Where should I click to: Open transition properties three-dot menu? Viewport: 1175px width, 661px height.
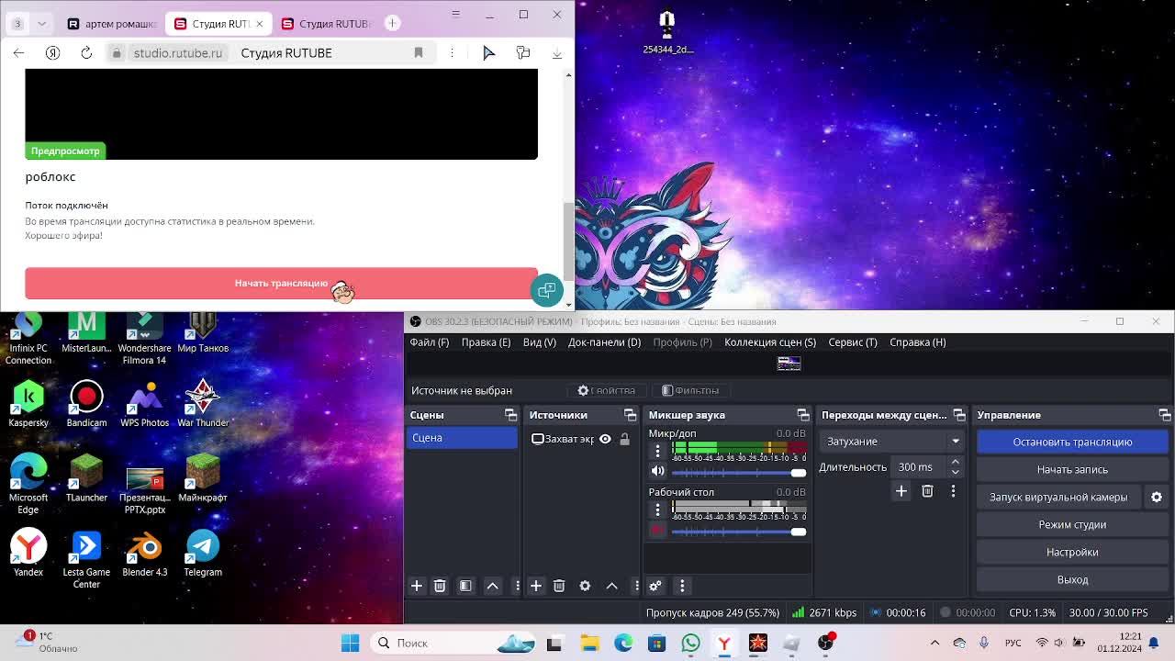(953, 491)
